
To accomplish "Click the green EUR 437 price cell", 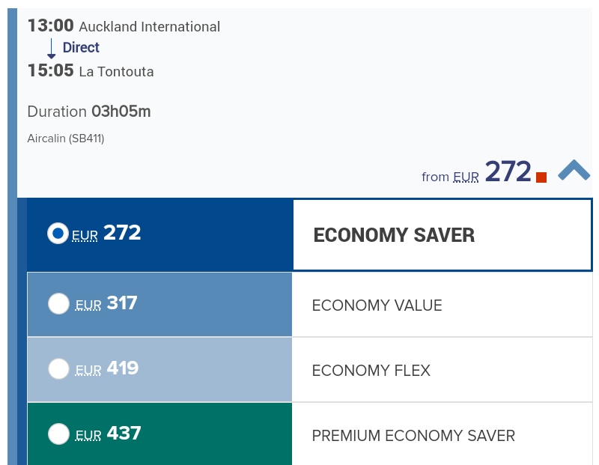I will [x=159, y=434].
